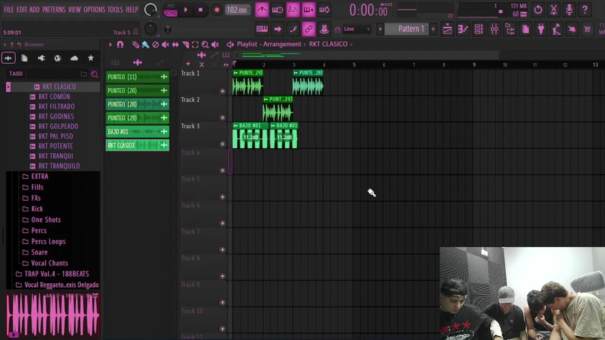Toggle loop recording mode
Image resolution: width=605 pixels, height=340 pixels.
click(x=324, y=9)
